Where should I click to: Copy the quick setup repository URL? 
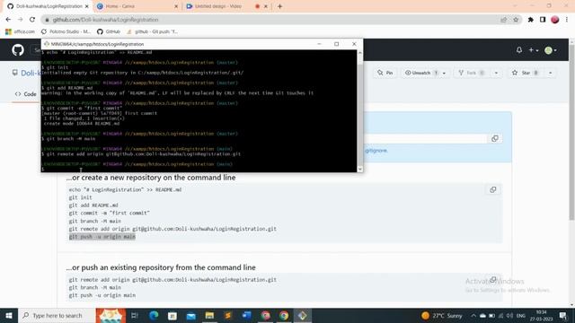coord(495,138)
